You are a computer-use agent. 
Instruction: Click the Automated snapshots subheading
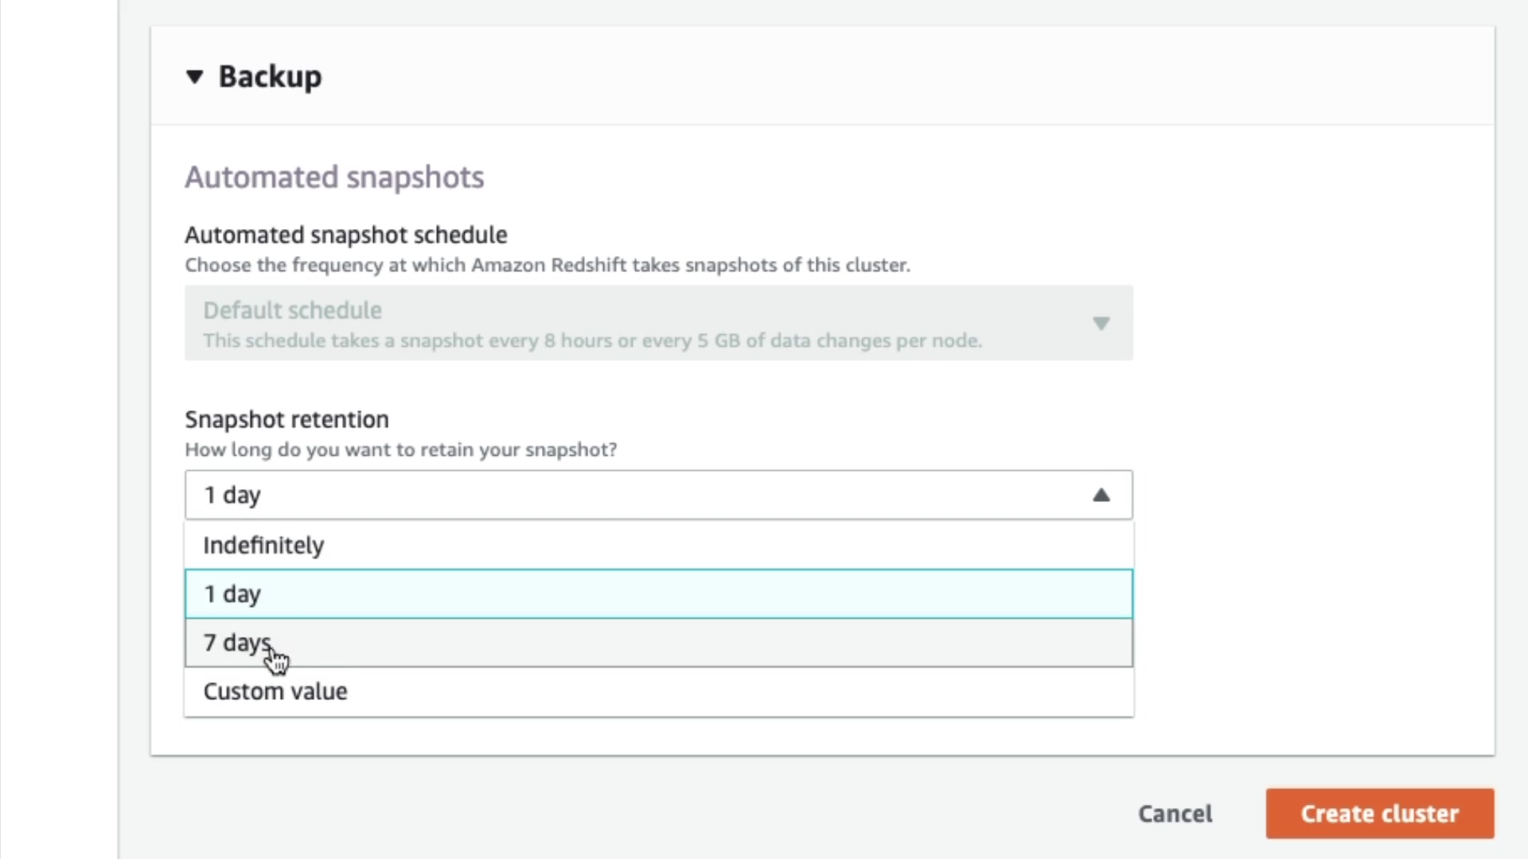334,177
